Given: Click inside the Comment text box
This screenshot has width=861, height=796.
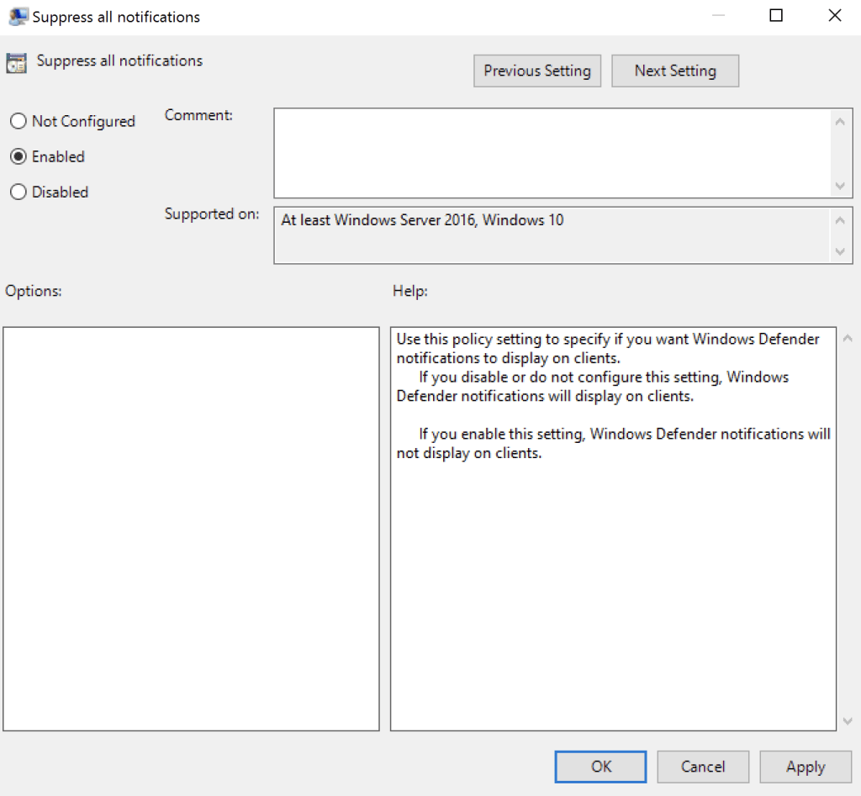Looking at the screenshot, I should (551, 152).
